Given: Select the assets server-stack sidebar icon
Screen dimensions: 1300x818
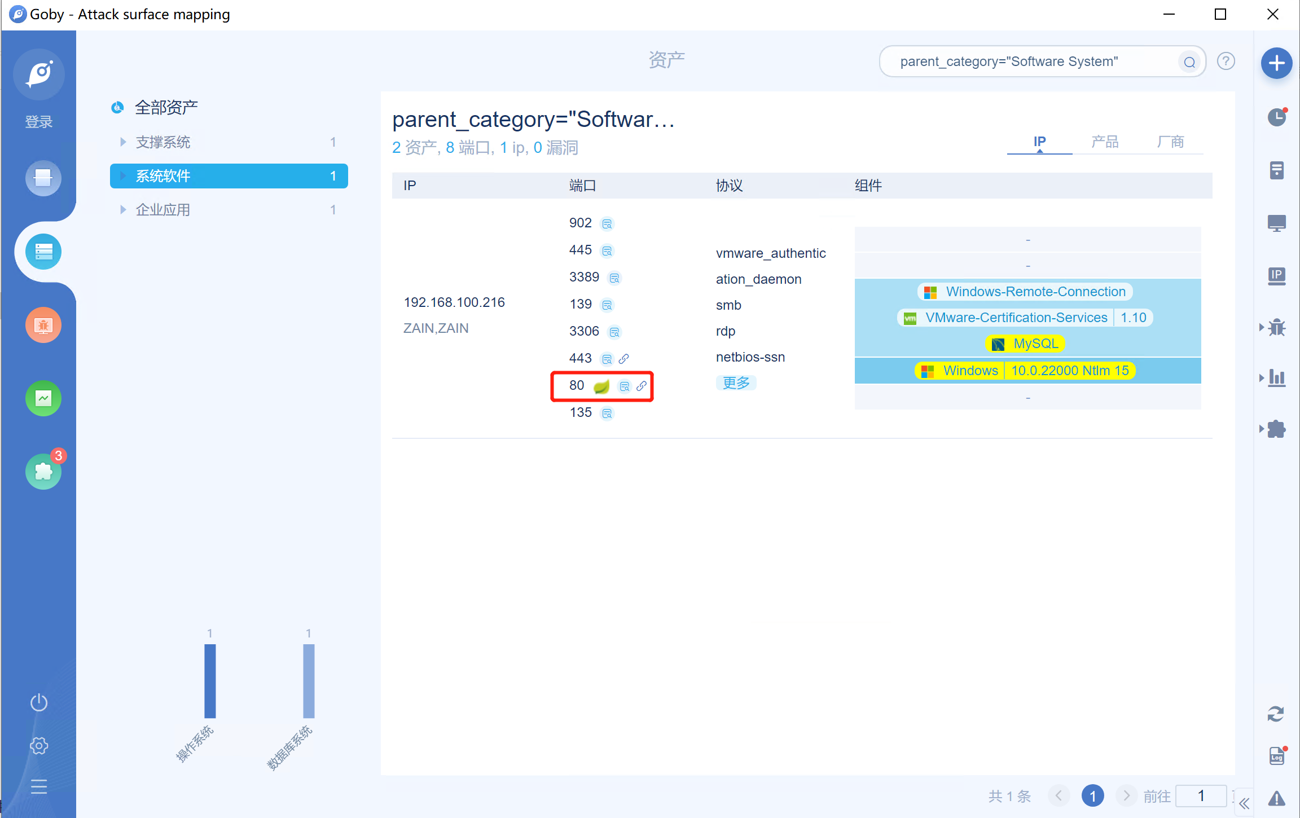Looking at the screenshot, I should tap(43, 252).
